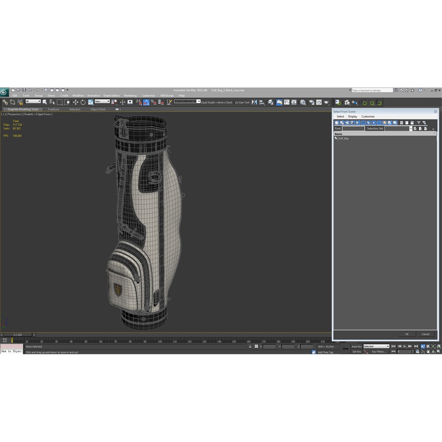Toggle the Spinner Snap button

coord(161,102)
